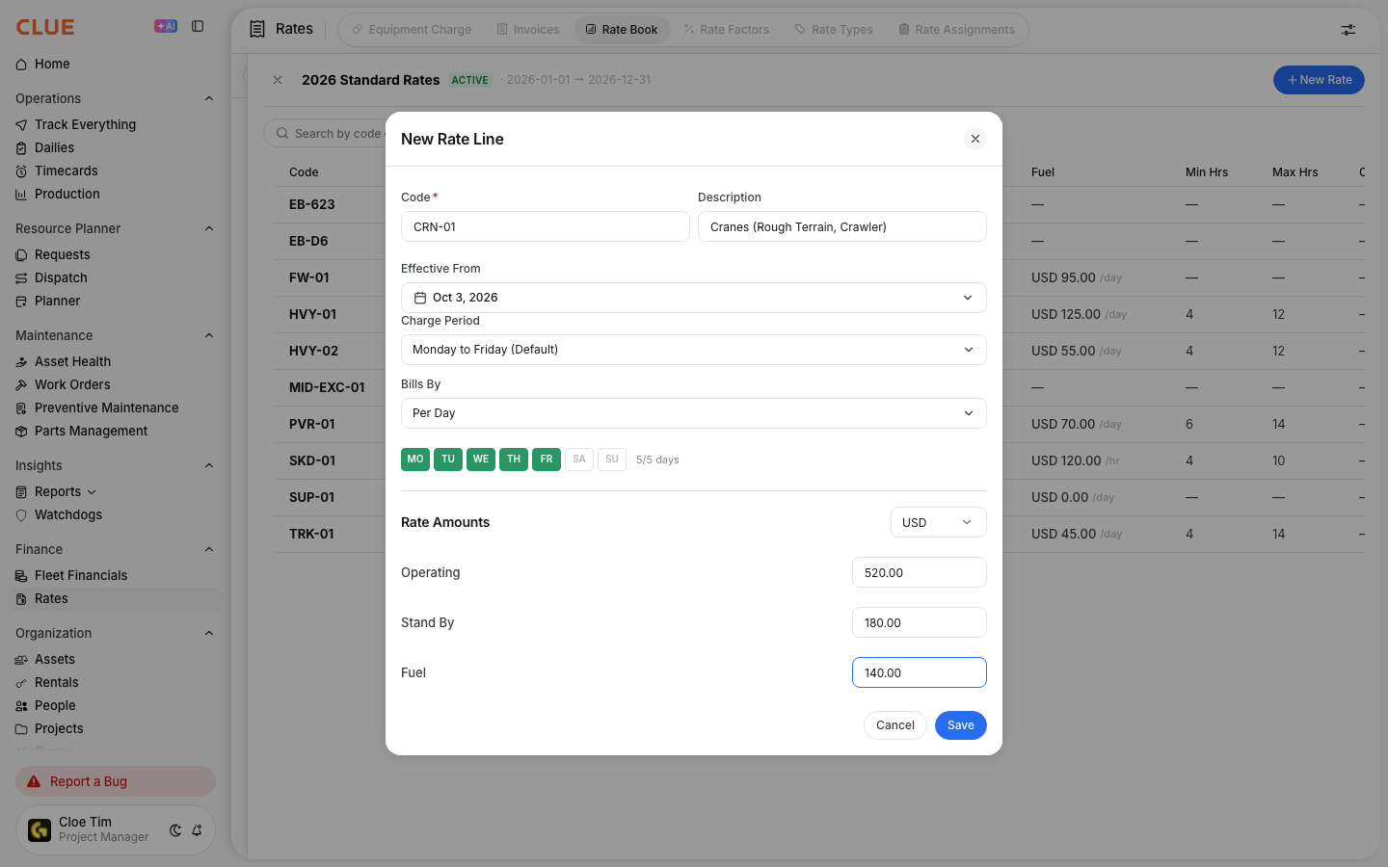Open the USD currency dropdown
Viewport: 1388px width, 867px height.
point(939,522)
